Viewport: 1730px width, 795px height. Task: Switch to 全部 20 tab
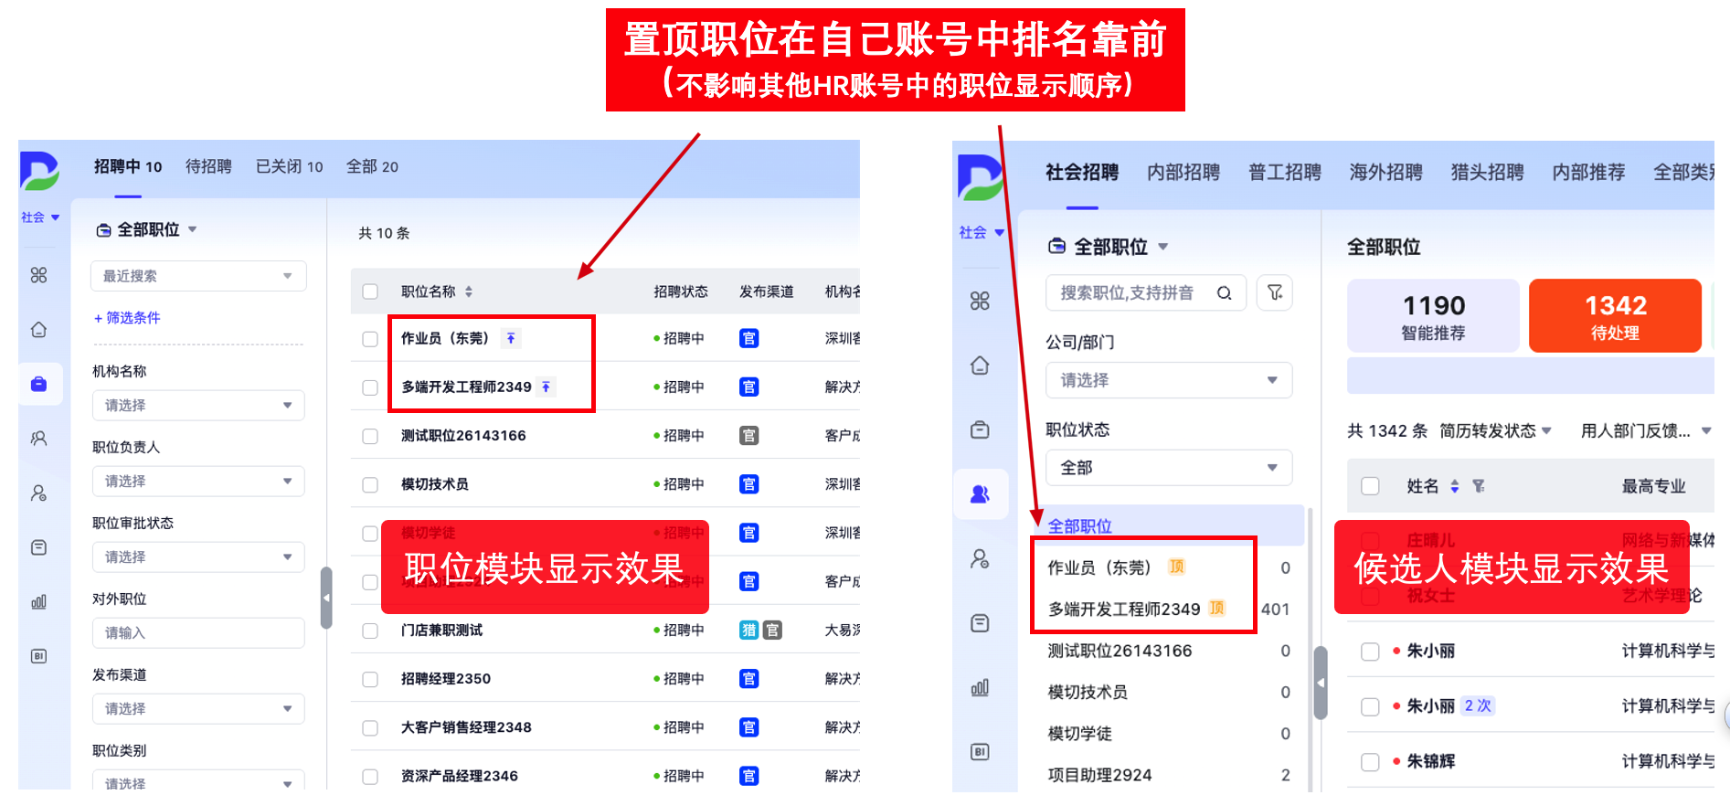[372, 166]
